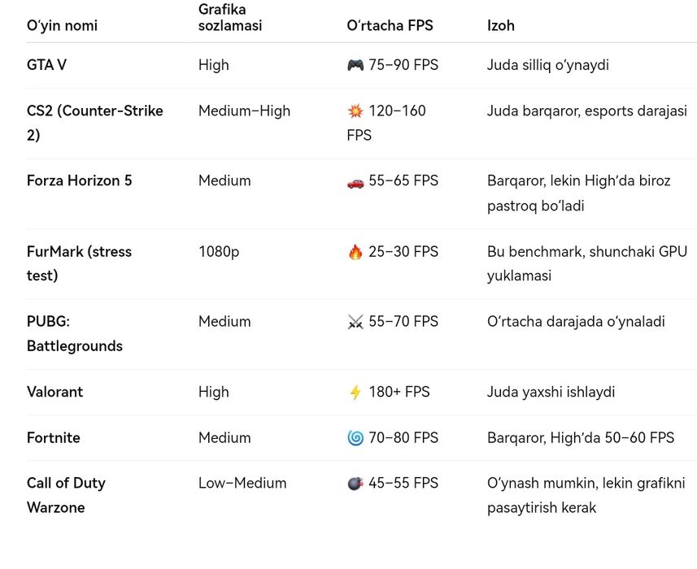Click the bomb emoji in the Warzone row
The image size is (697, 569).
pos(355,484)
